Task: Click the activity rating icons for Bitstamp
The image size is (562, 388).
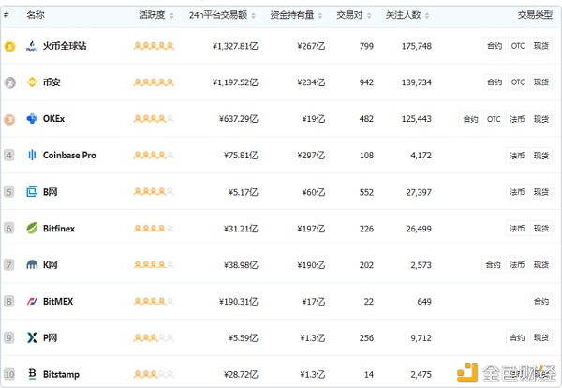Action: coord(154,374)
